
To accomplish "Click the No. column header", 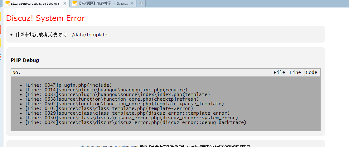I will point(141,72).
